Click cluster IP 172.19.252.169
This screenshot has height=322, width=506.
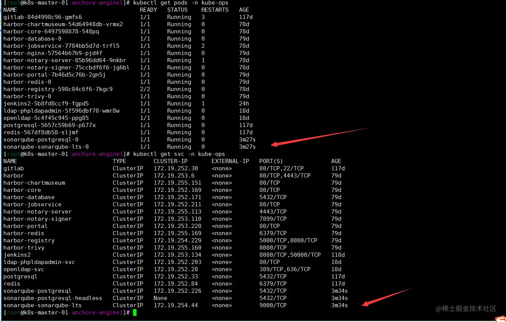[x=178, y=190]
